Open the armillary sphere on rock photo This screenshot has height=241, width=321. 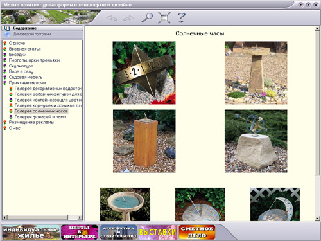coord(256,141)
